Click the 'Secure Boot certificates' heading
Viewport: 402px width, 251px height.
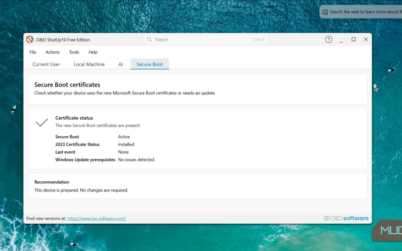point(67,85)
